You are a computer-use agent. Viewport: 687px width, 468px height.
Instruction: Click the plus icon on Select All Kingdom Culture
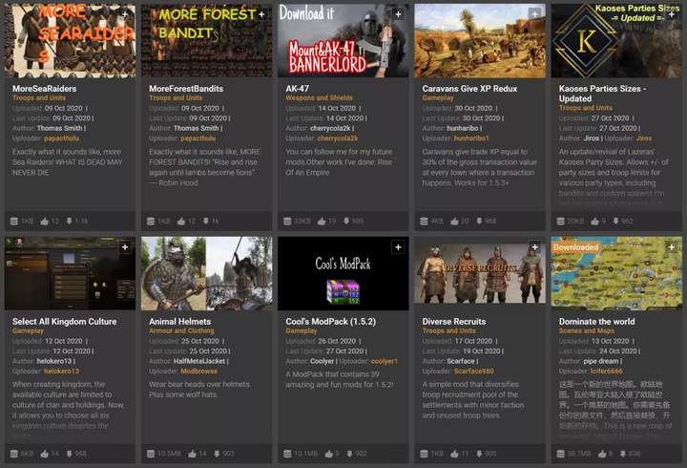point(125,247)
